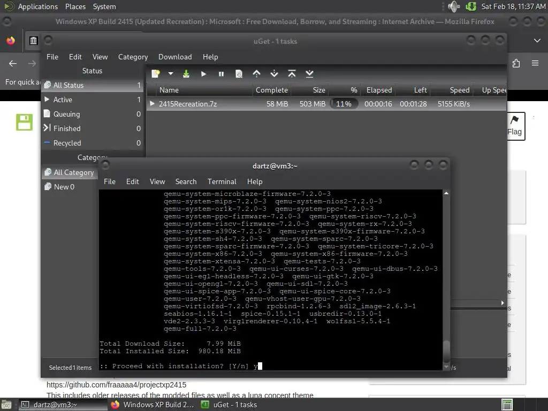Open the terminal Search menu
Image resolution: width=548 pixels, height=411 pixels.
pyautogui.click(x=186, y=182)
